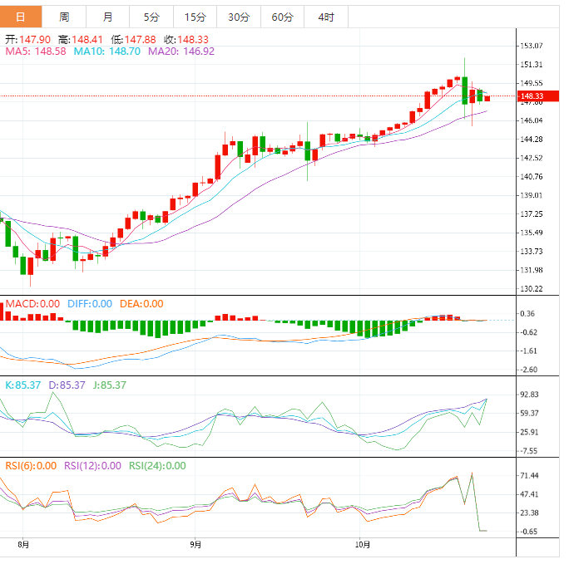Click the 139.01 price axis label
569x564 pixels.
pyautogui.click(x=532, y=195)
